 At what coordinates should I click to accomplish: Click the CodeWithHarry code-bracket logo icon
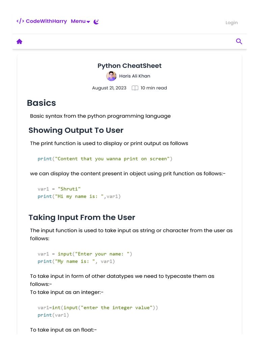pos(20,21)
